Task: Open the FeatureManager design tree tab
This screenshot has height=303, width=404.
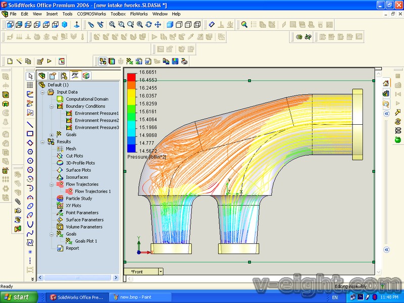Action: 42,76
